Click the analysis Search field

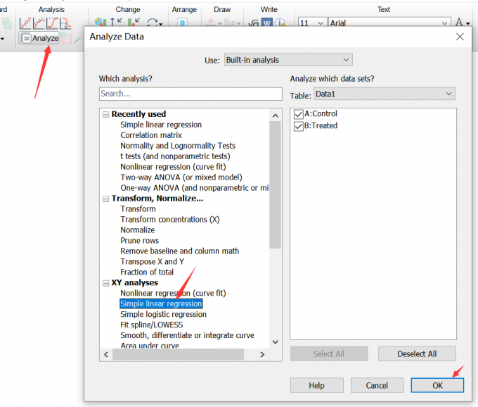190,94
